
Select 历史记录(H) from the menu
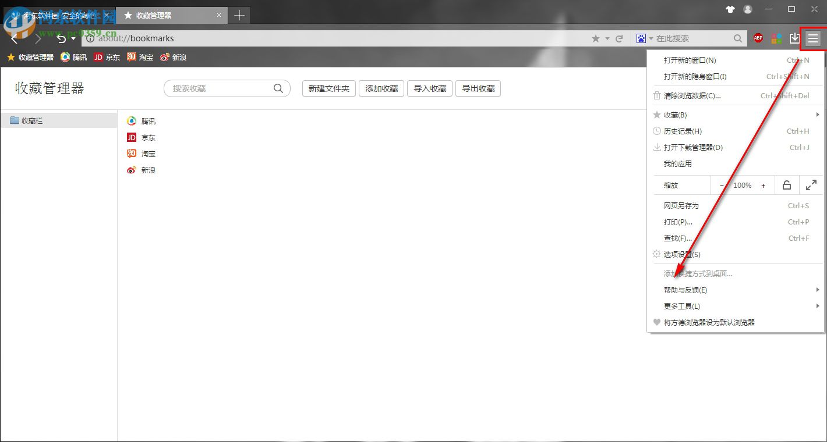click(683, 131)
